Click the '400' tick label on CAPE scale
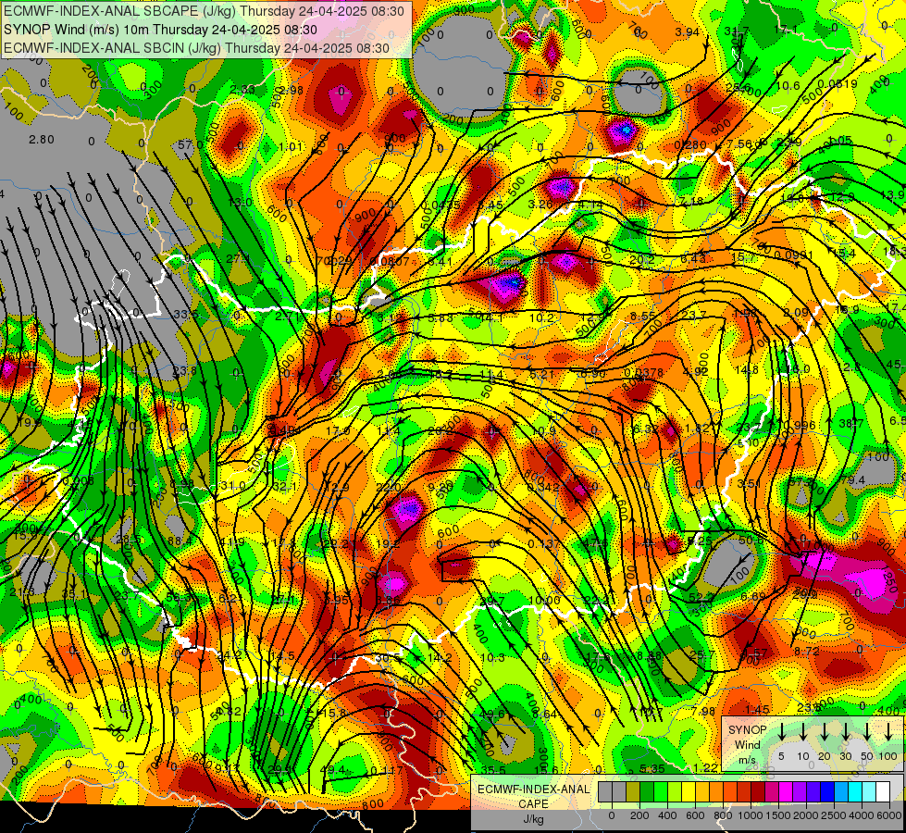This screenshot has height=833, width=906. pos(667,815)
